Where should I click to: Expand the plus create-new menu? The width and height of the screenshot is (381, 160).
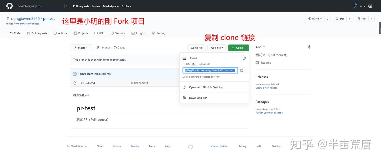(362, 6)
